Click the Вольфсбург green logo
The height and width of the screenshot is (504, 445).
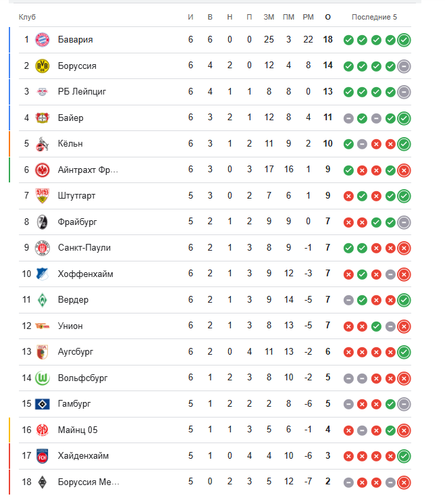coord(43,378)
